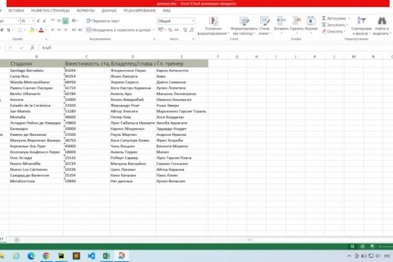Open Очистить clear menu
The height and width of the screenshot is (262, 393).
tap(334, 31)
